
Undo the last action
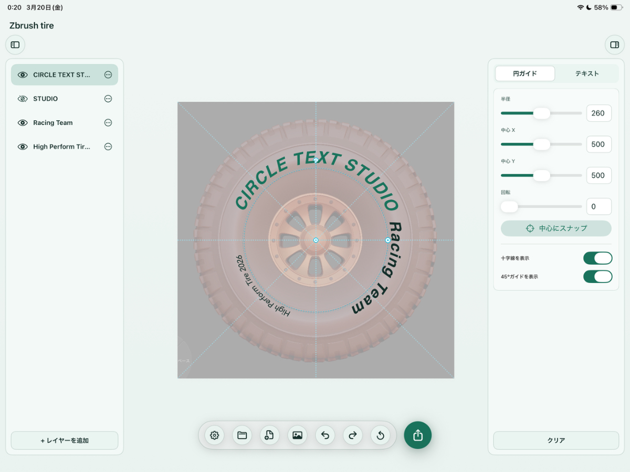(325, 435)
